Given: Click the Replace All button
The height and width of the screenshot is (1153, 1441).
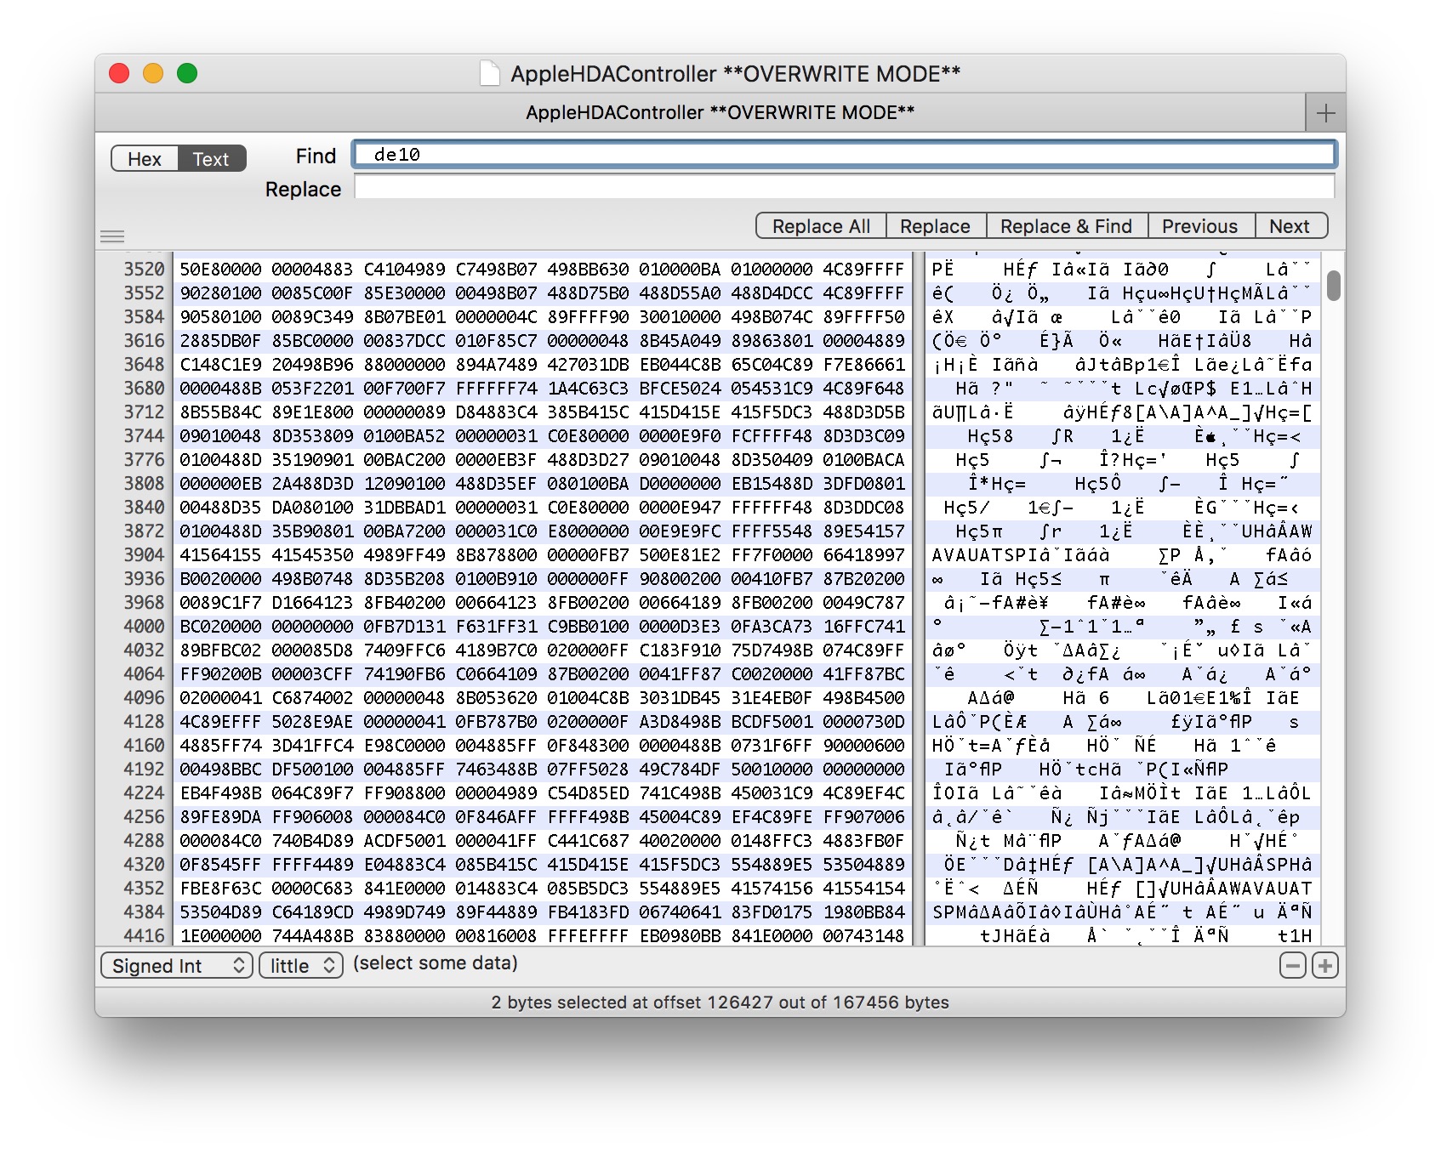Looking at the screenshot, I should point(821,226).
